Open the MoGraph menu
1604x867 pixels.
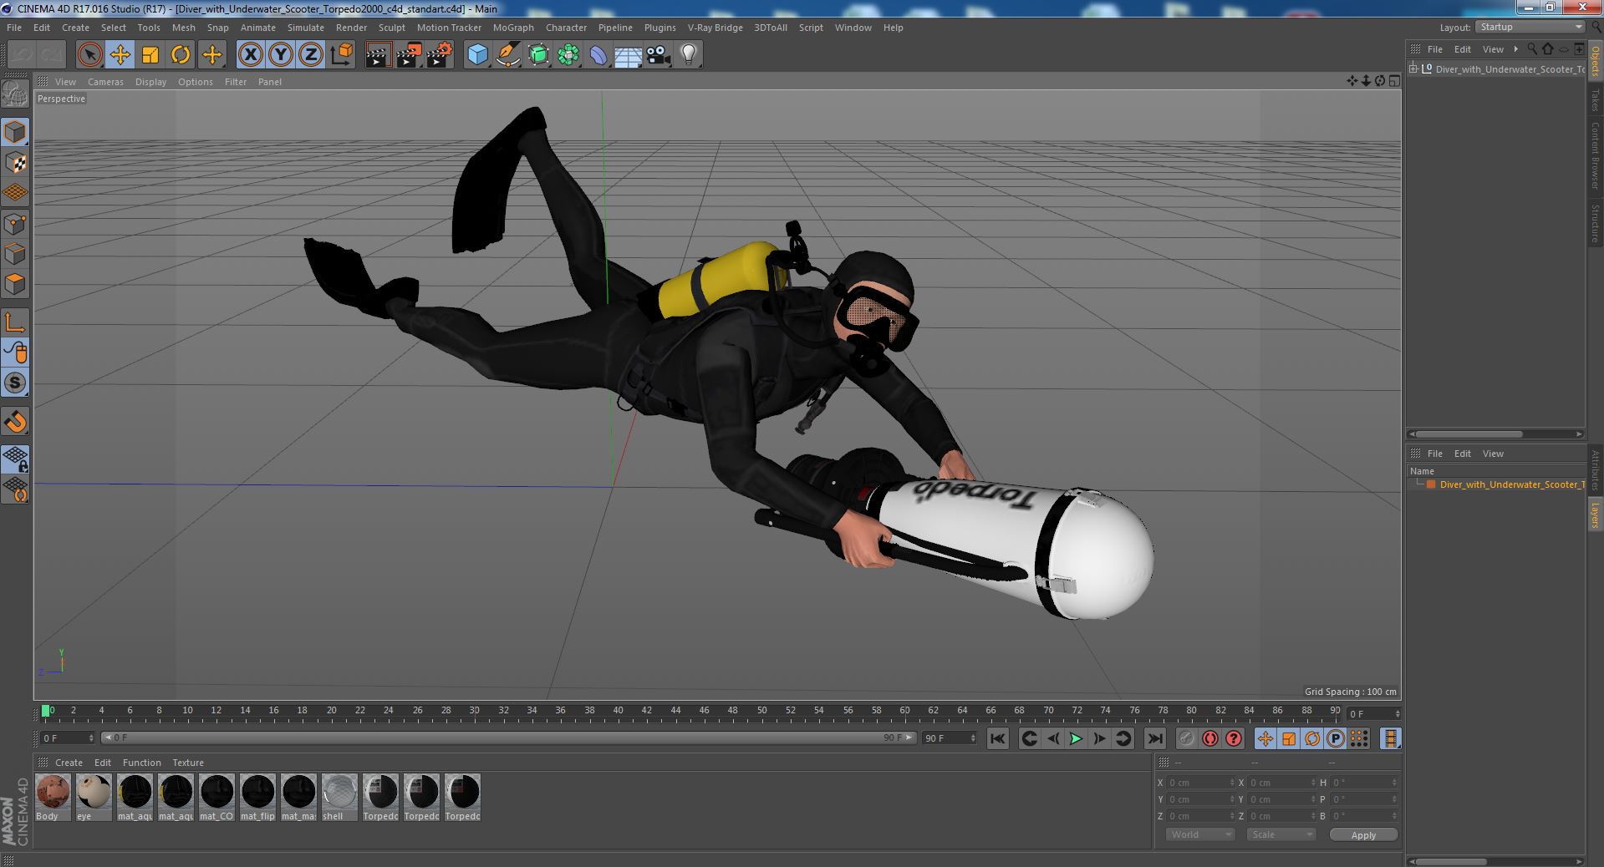coord(513,28)
